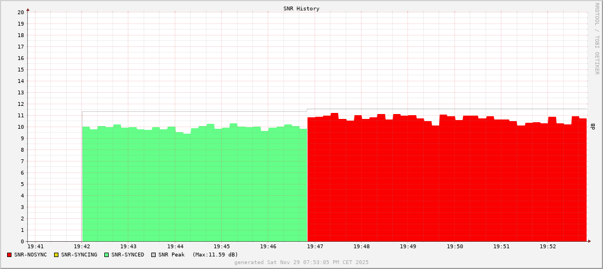
Task: Click the 19:52 time axis label
Action: (x=548, y=247)
